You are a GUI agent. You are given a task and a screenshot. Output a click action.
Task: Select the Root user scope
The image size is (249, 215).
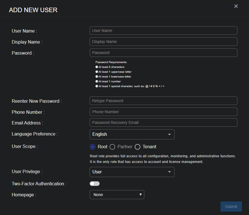click(93, 147)
